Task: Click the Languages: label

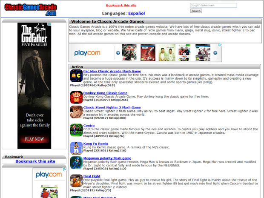Action: click(114, 13)
